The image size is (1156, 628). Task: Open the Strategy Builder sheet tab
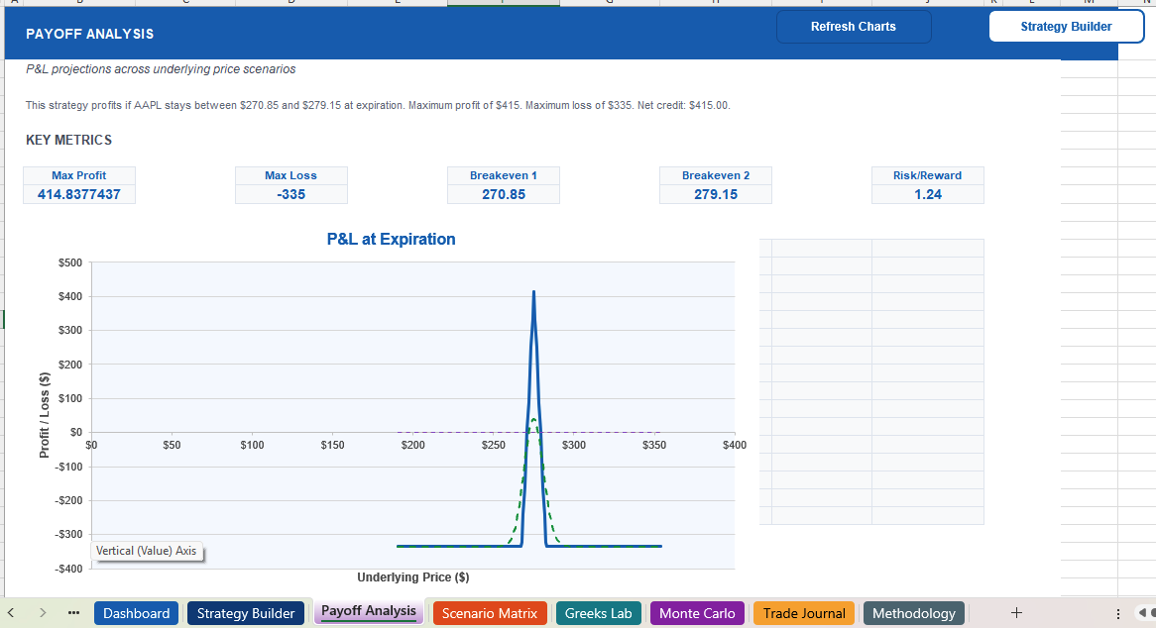[x=246, y=613]
